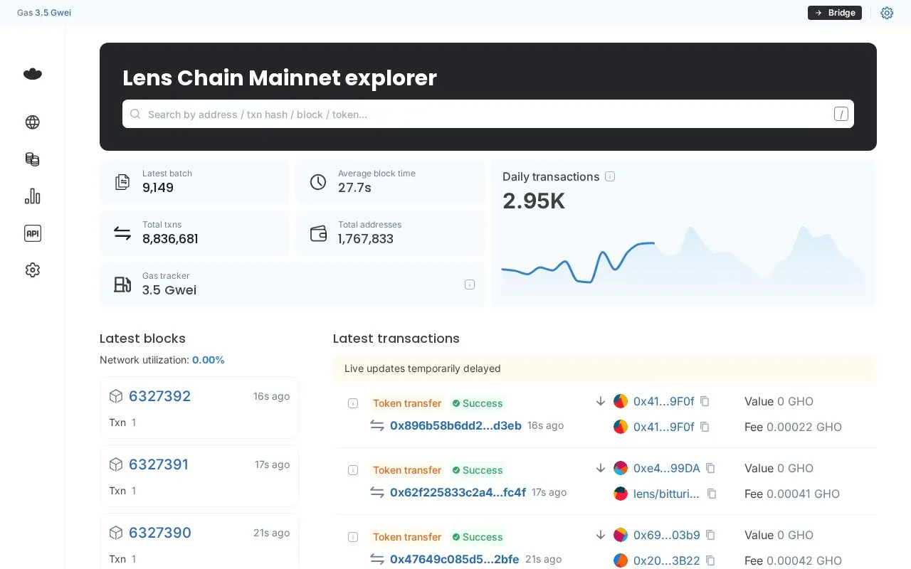Expand details for transaction 0x896b58b6dd2...d3eb

point(352,403)
